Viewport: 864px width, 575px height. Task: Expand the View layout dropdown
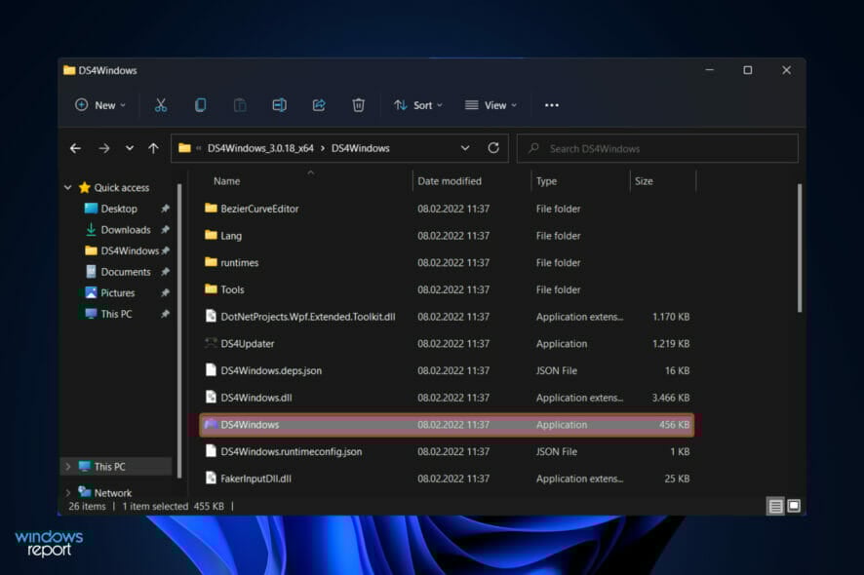pyautogui.click(x=491, y=105)
